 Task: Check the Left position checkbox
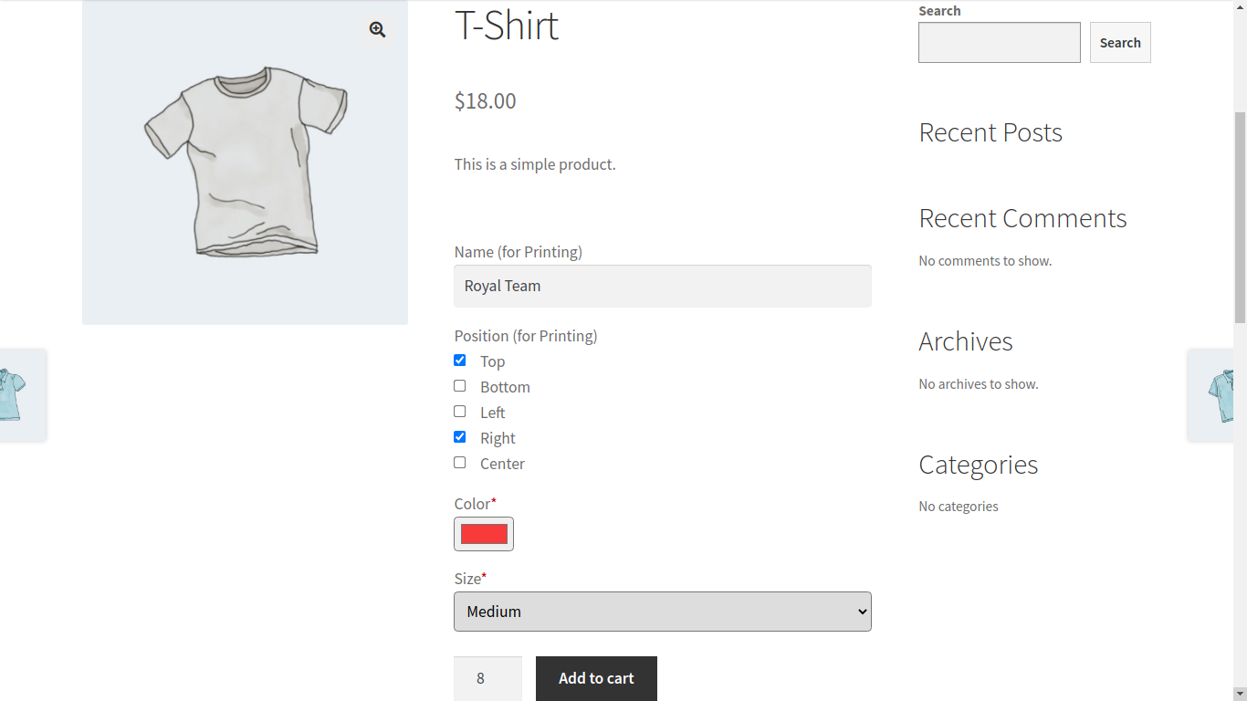coord(460,412)
